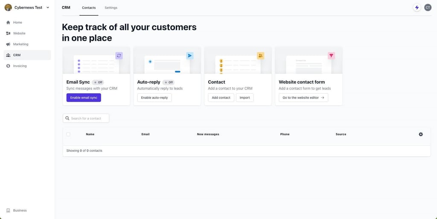Click the Source column header
This screenshot has width=437, height=219.
341,134
